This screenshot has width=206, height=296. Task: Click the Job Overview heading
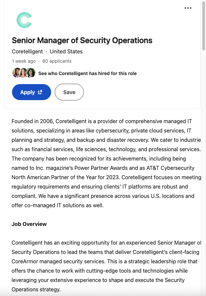tap(29, 224)
